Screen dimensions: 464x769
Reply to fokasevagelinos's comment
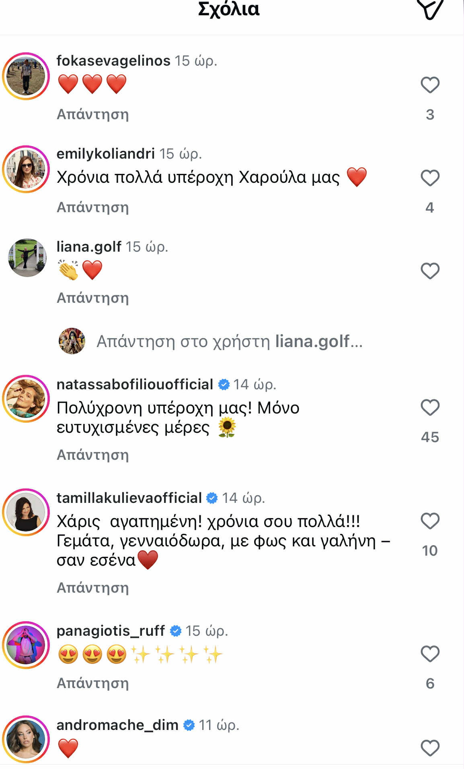pos(93,114)
